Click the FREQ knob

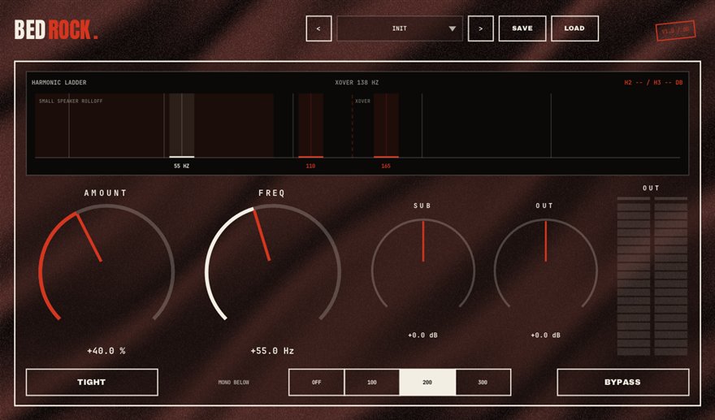coord(273,263)
